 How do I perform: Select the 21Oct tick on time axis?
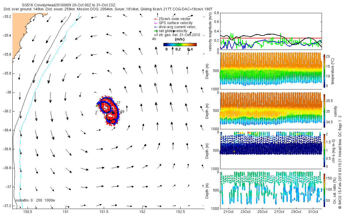(x=228, y=212)
